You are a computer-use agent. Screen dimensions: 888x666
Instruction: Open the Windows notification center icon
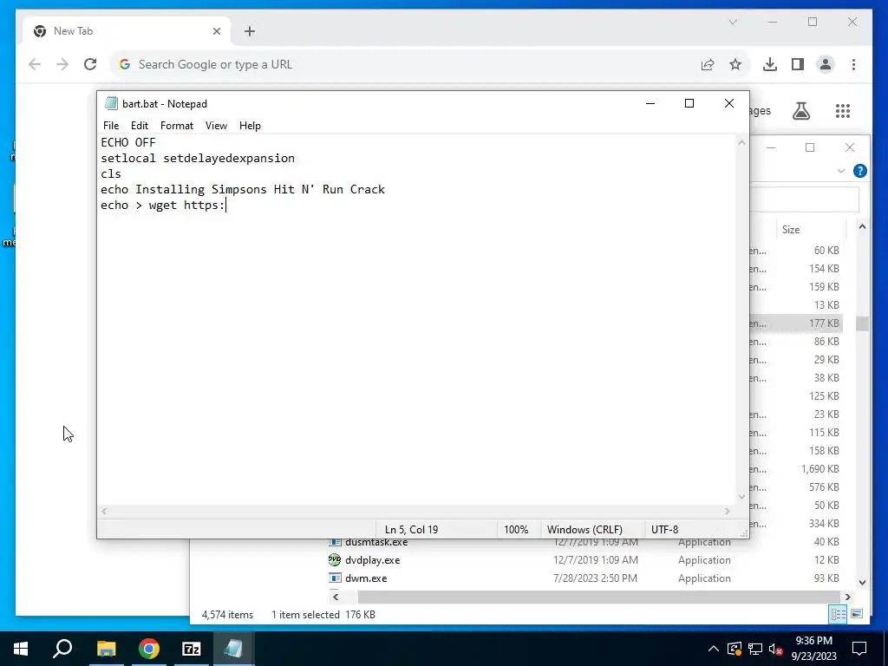coord(859,649)
